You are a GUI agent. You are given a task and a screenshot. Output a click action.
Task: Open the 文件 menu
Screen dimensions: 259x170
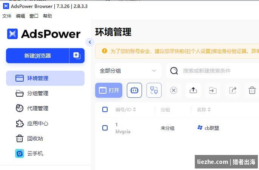[x=7, y=16]
